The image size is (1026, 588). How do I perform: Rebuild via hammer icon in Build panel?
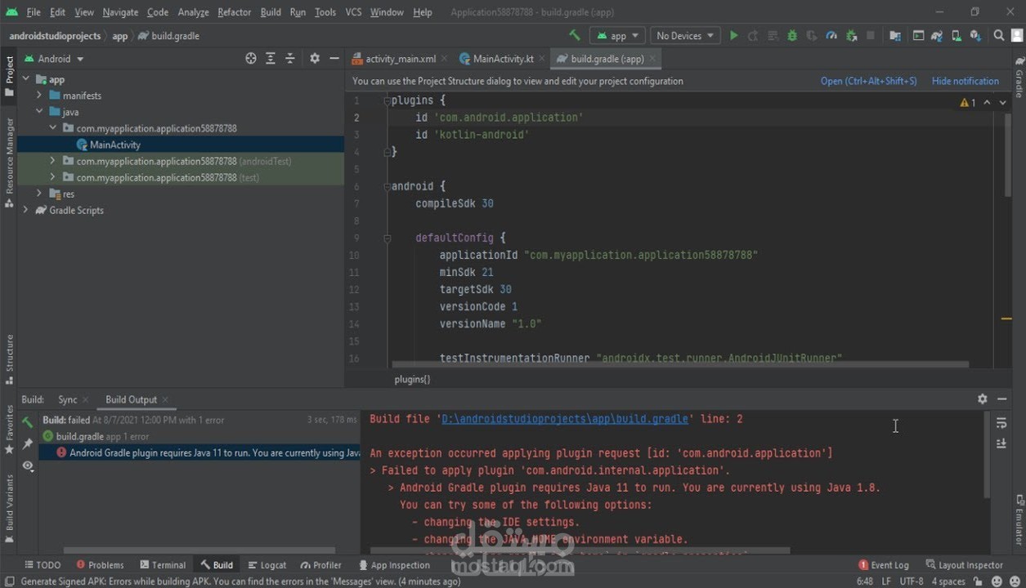tap(28, 422)
